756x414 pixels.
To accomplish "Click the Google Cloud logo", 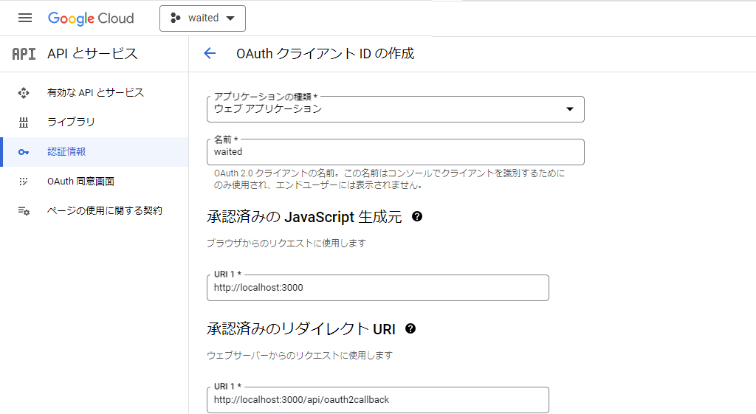I will (91, 18).
